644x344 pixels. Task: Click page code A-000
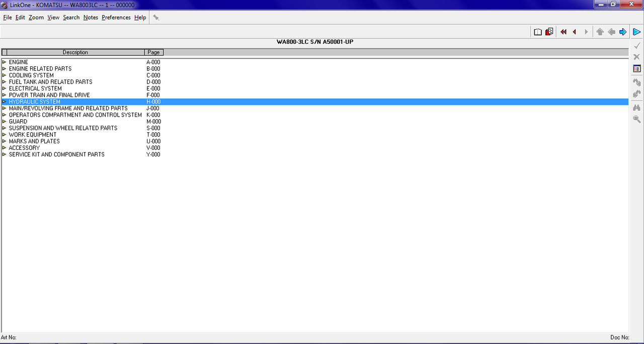coord(153,62)
